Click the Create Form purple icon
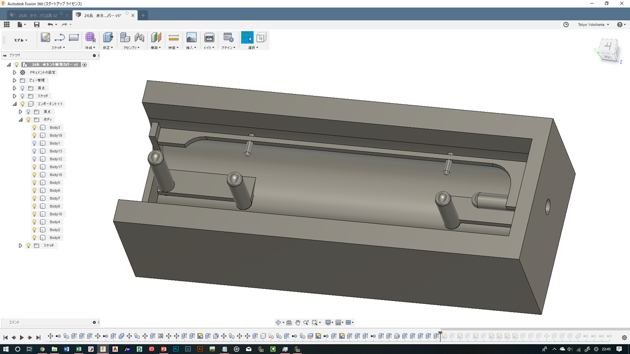Viewport: 630px width, 354px height. click(91, 37)
